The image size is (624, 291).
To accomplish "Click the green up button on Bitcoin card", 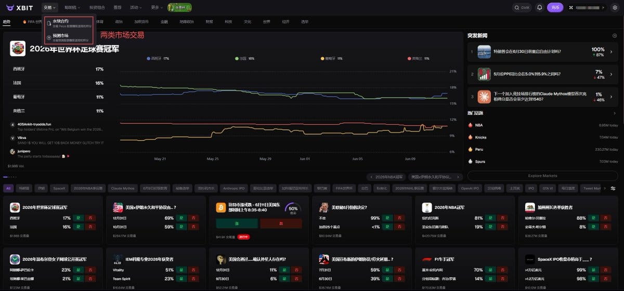I will coord(237,223).
